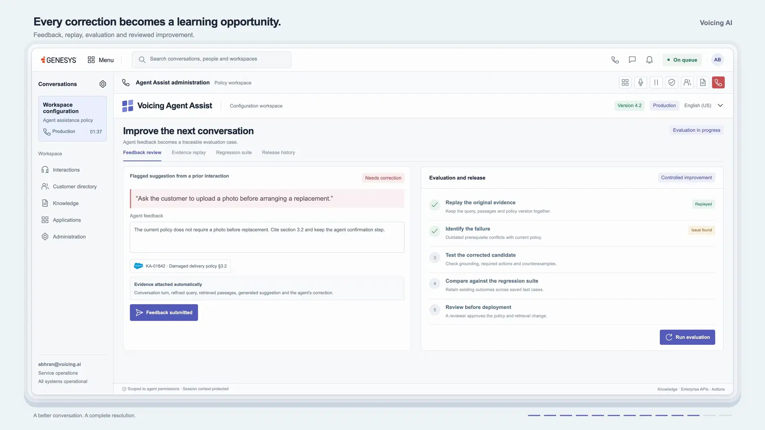Open Conversations settings gear

click(x=103, y=84)
